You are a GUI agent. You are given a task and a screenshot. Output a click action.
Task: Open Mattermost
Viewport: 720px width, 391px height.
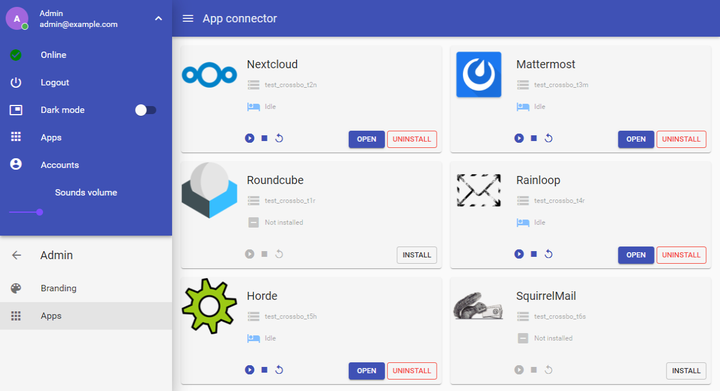pos(636,139)
